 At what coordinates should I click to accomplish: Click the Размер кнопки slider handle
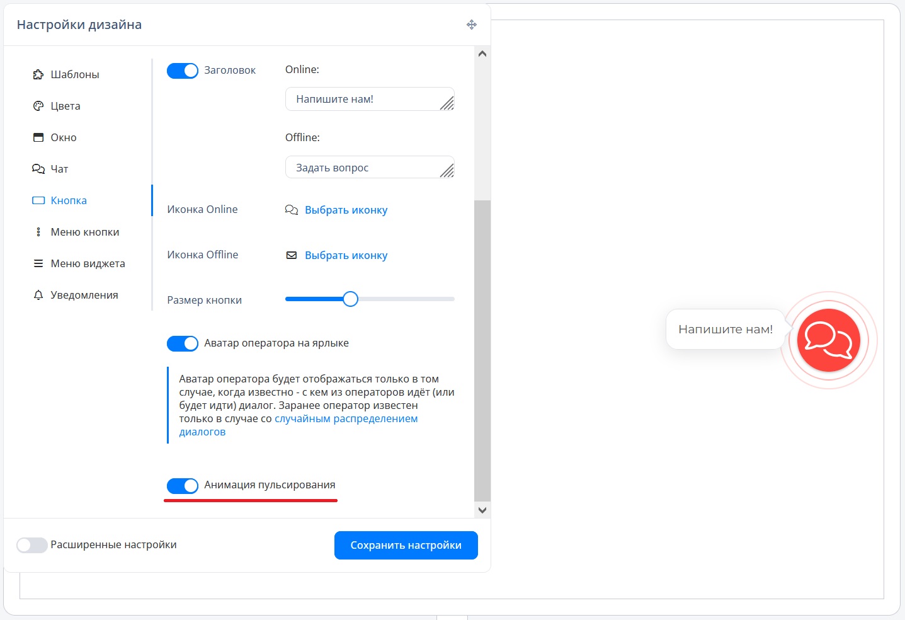351,299
